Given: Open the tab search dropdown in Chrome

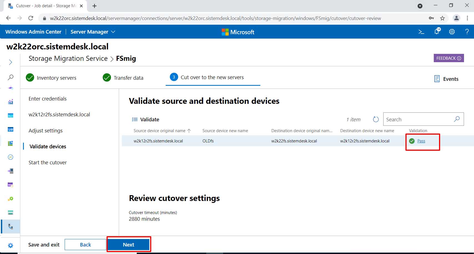Looking at the screenshot, I should point(420,6).
